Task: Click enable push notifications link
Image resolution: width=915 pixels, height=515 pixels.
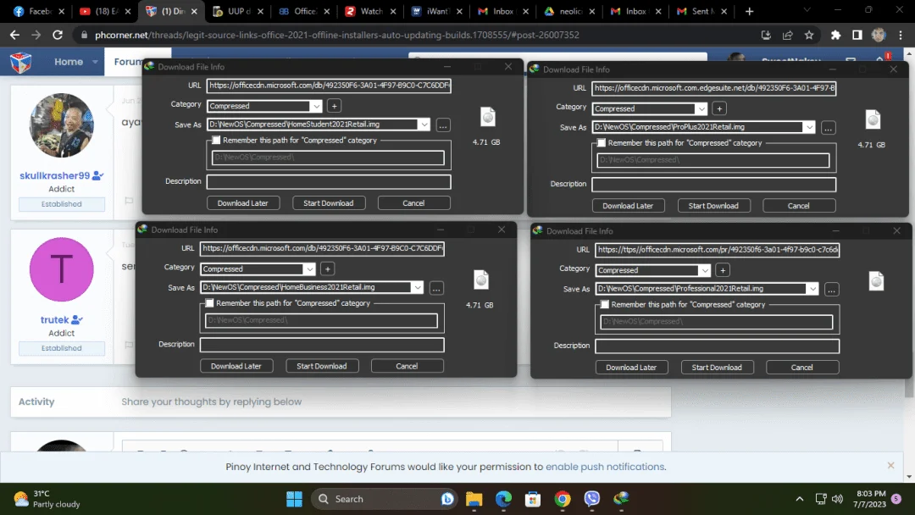Action: point(605,467)
